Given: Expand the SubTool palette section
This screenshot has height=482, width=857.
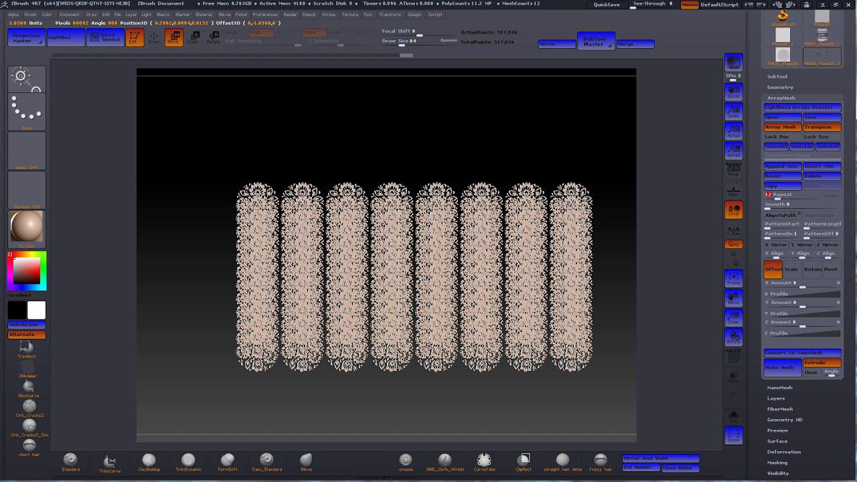Looking at the screenshot, I should 777,76.
